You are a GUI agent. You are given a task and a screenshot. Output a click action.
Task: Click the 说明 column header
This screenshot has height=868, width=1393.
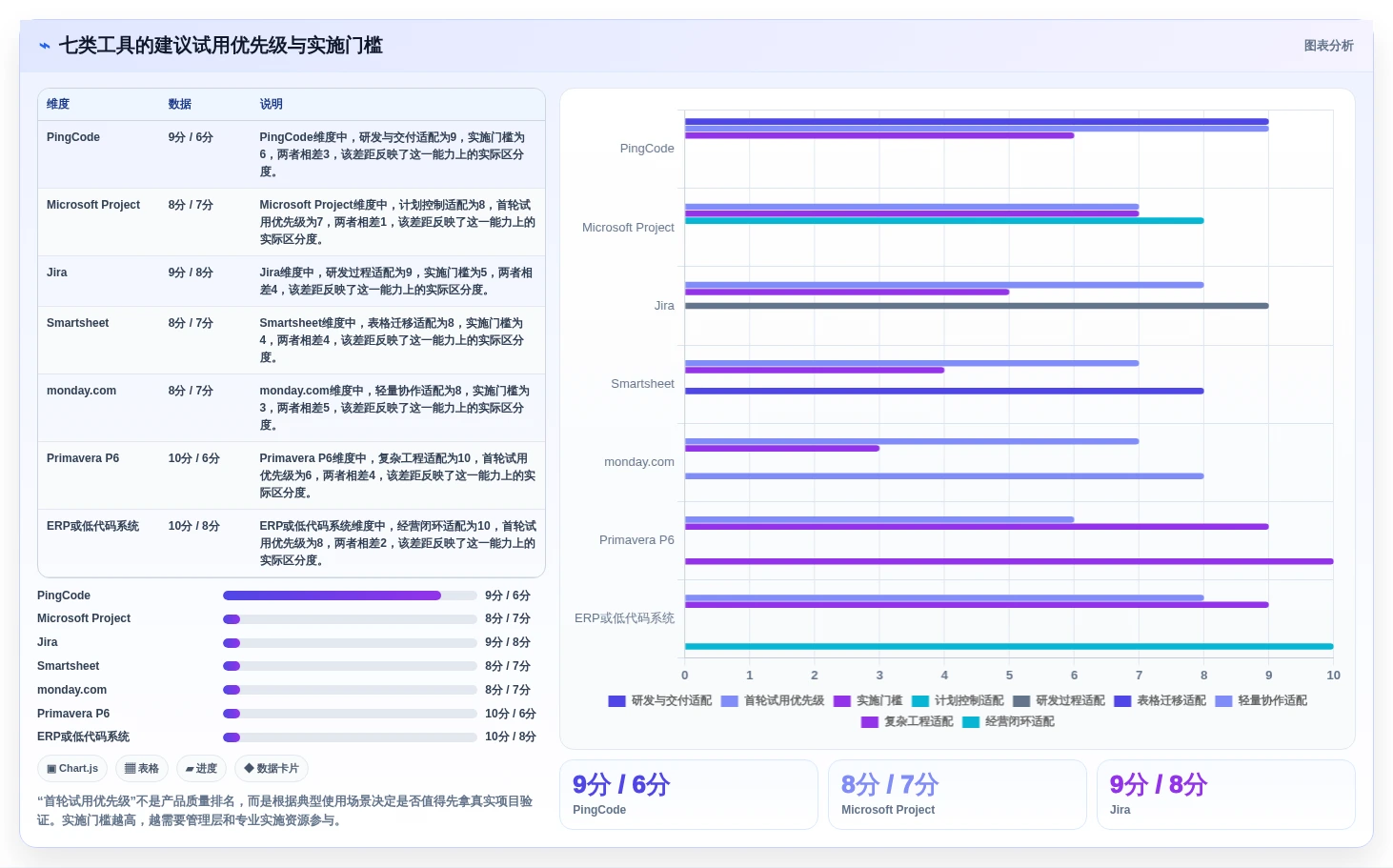(272, 104)
